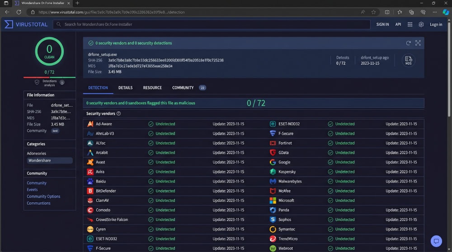Switch to the COMMUNITY tab
Screen dimensions: 452x252
(x=183, y=88)
